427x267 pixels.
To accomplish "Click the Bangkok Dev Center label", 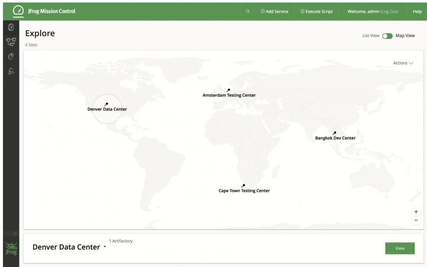I will tap(335, 138).
